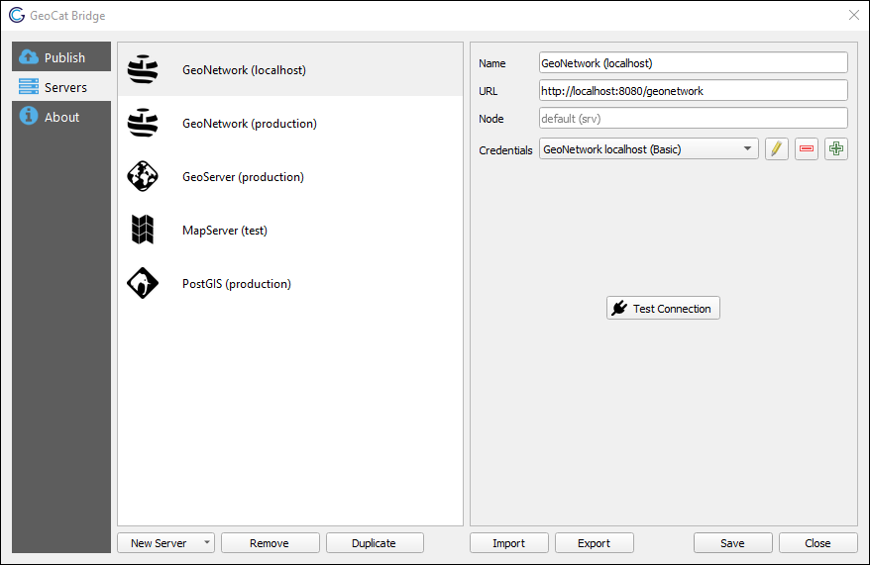
Task: Remove credentials with the red minus icon
Action: [807, 149]
